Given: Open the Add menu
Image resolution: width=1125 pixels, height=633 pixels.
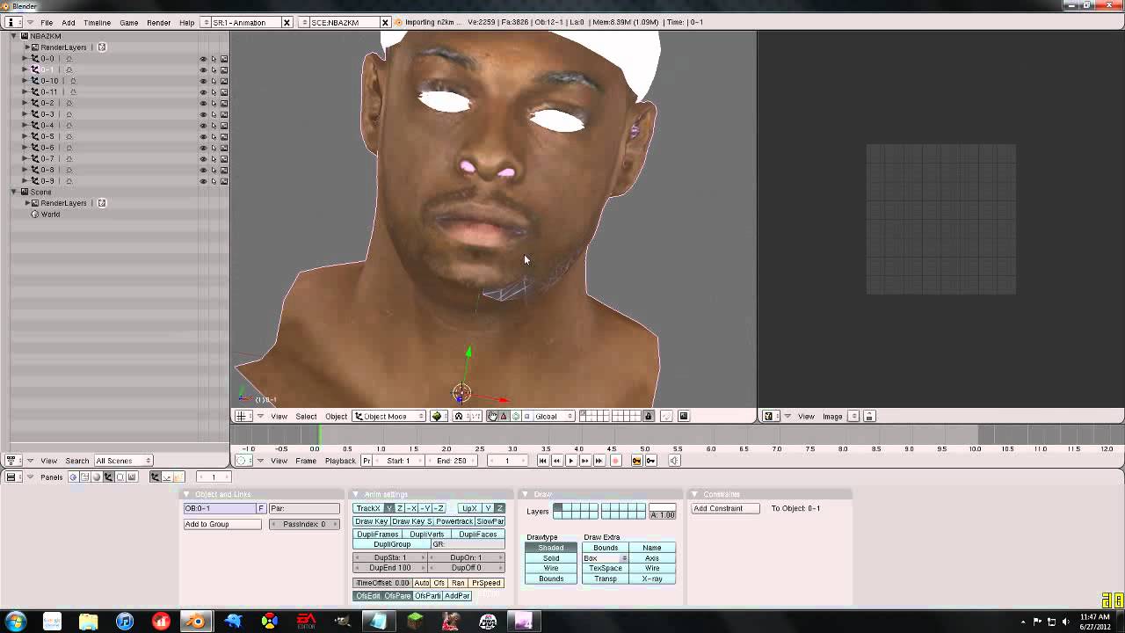Looking at the screenshot, I should click(69, 22).
